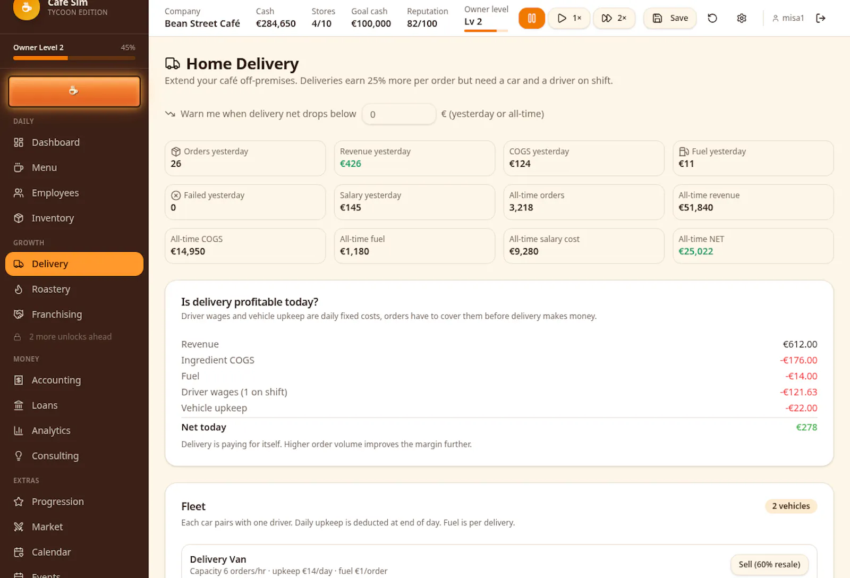
Task: Open the Market page
Action: [74, 527]
